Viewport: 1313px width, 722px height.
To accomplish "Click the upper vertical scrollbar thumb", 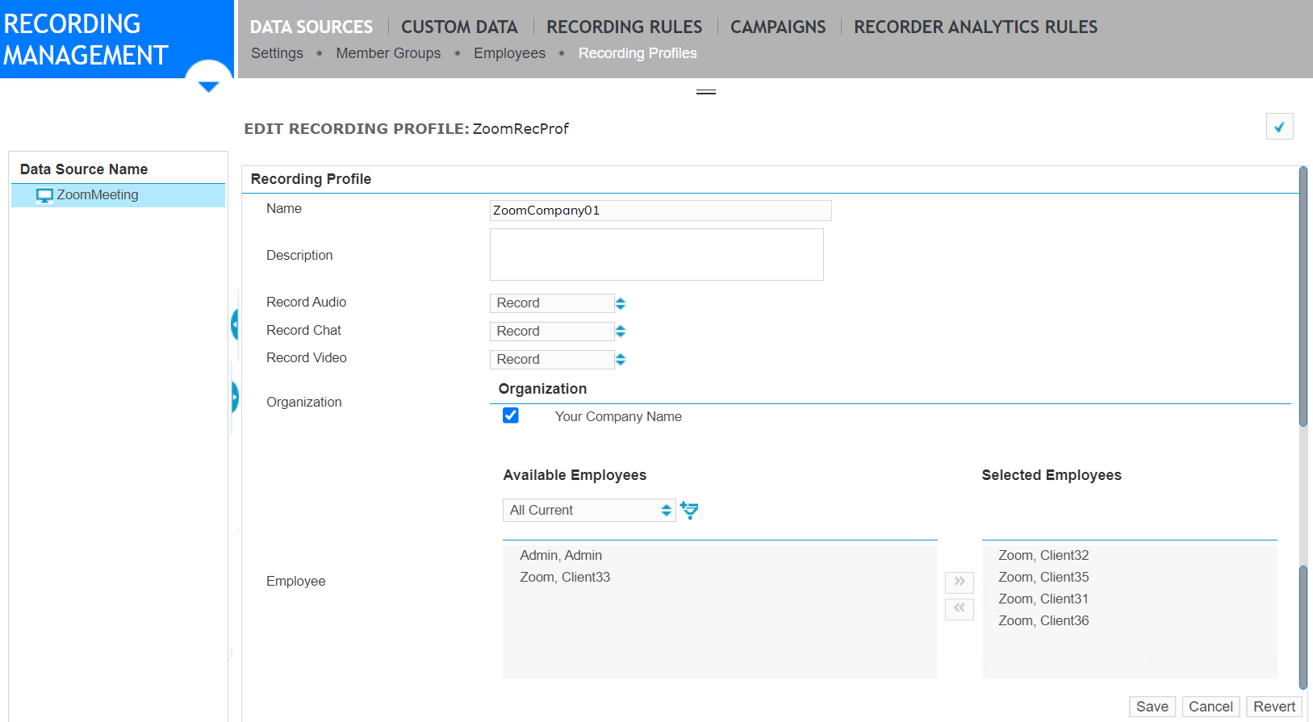I will tap(1303, 296).
